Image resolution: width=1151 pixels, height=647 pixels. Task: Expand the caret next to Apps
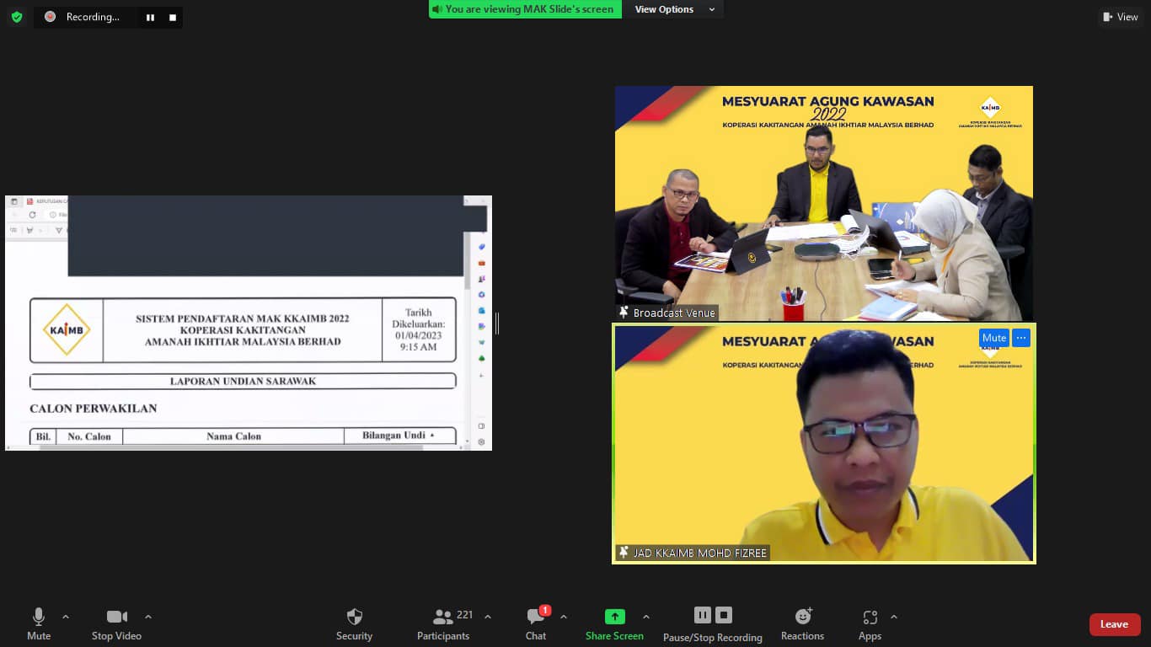click(x=894, y=617)
